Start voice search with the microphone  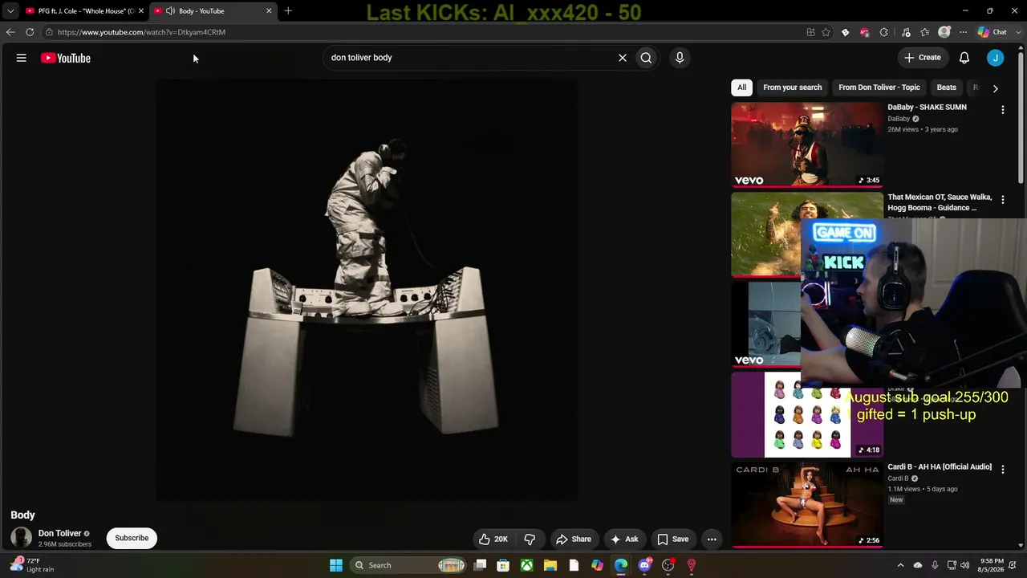pos(680,58)
